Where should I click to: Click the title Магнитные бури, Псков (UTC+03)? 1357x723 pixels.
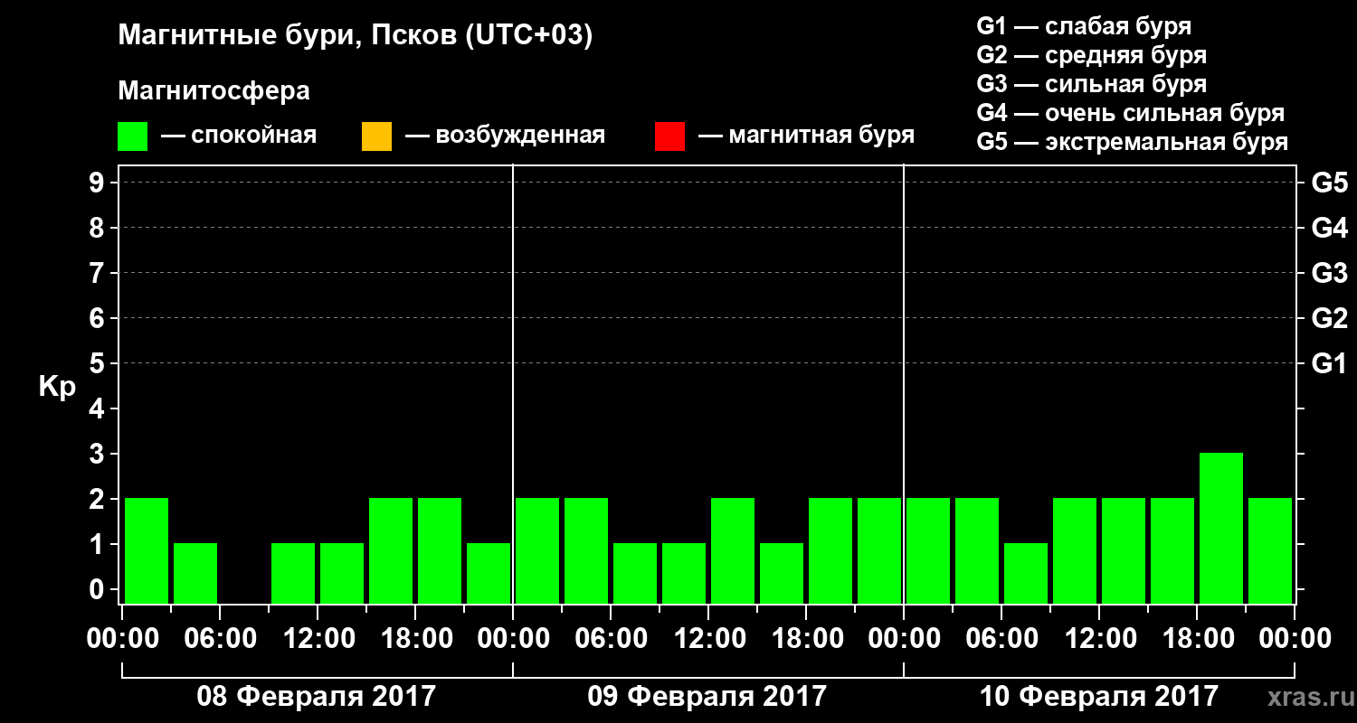pyautogui.click(x=356, y=36)
